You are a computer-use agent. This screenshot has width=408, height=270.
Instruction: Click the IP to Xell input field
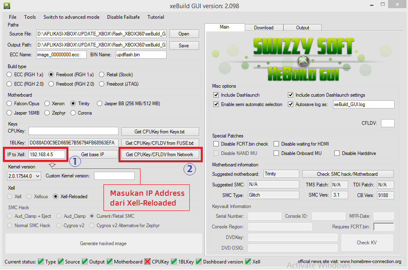pyautogui.click(x=47, y=154)
